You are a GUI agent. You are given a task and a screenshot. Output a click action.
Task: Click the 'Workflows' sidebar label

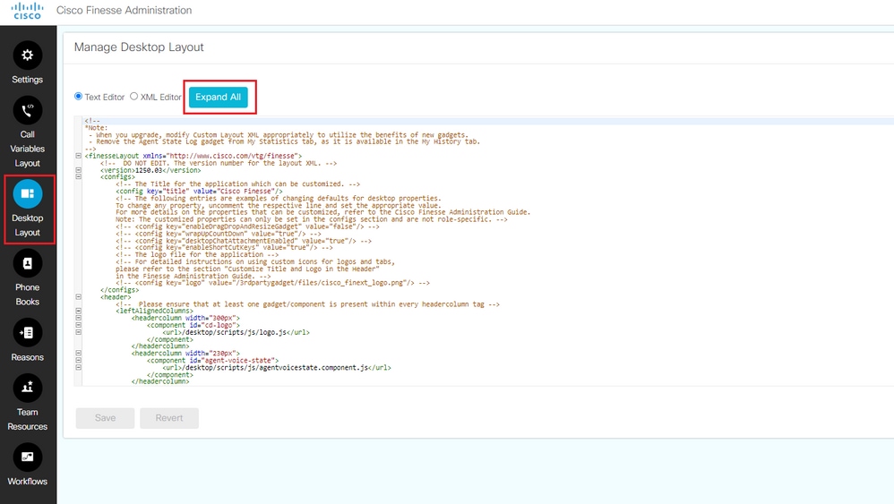(28, 482)
